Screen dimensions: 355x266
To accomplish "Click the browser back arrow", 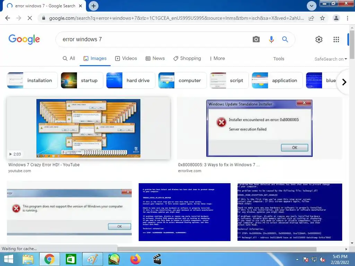I will [x=8, y=18].
